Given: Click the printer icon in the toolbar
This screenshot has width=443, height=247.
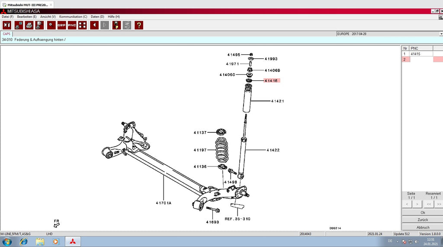Looking at the screenshot, I should 29,25.
